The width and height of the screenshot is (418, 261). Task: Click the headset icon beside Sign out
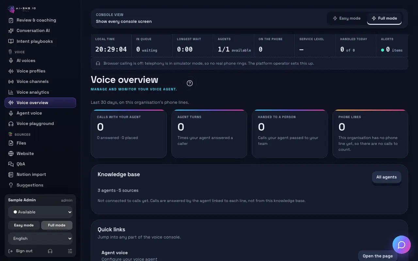click(x=50, y=251)
